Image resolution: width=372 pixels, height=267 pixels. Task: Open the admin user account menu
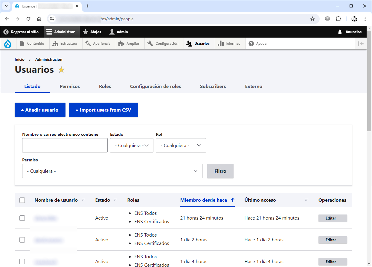click(119, 32)
